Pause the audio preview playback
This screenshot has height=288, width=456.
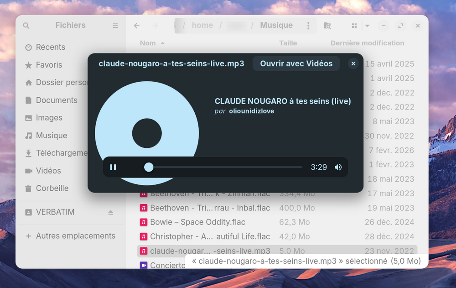tap(113, 167)
